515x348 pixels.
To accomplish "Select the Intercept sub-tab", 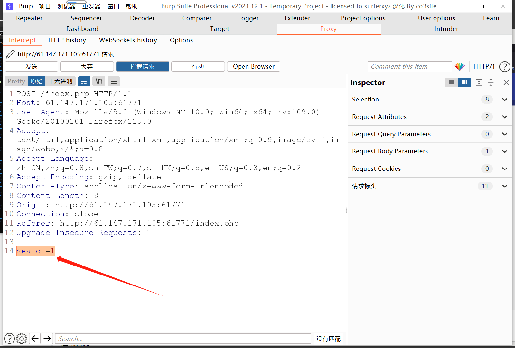I will coord(22,40).
